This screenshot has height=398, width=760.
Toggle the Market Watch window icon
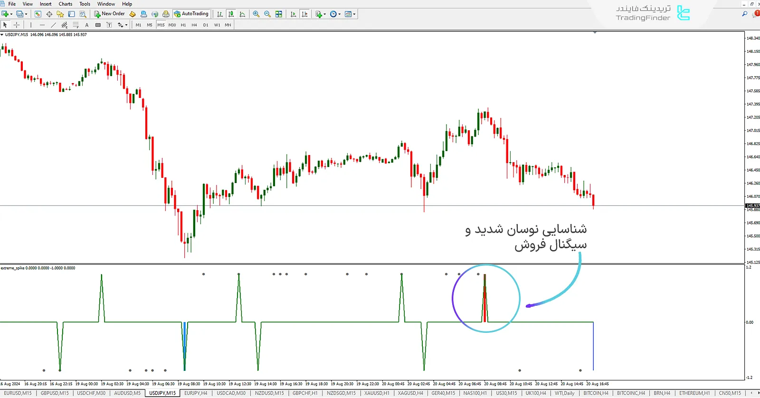38,14
